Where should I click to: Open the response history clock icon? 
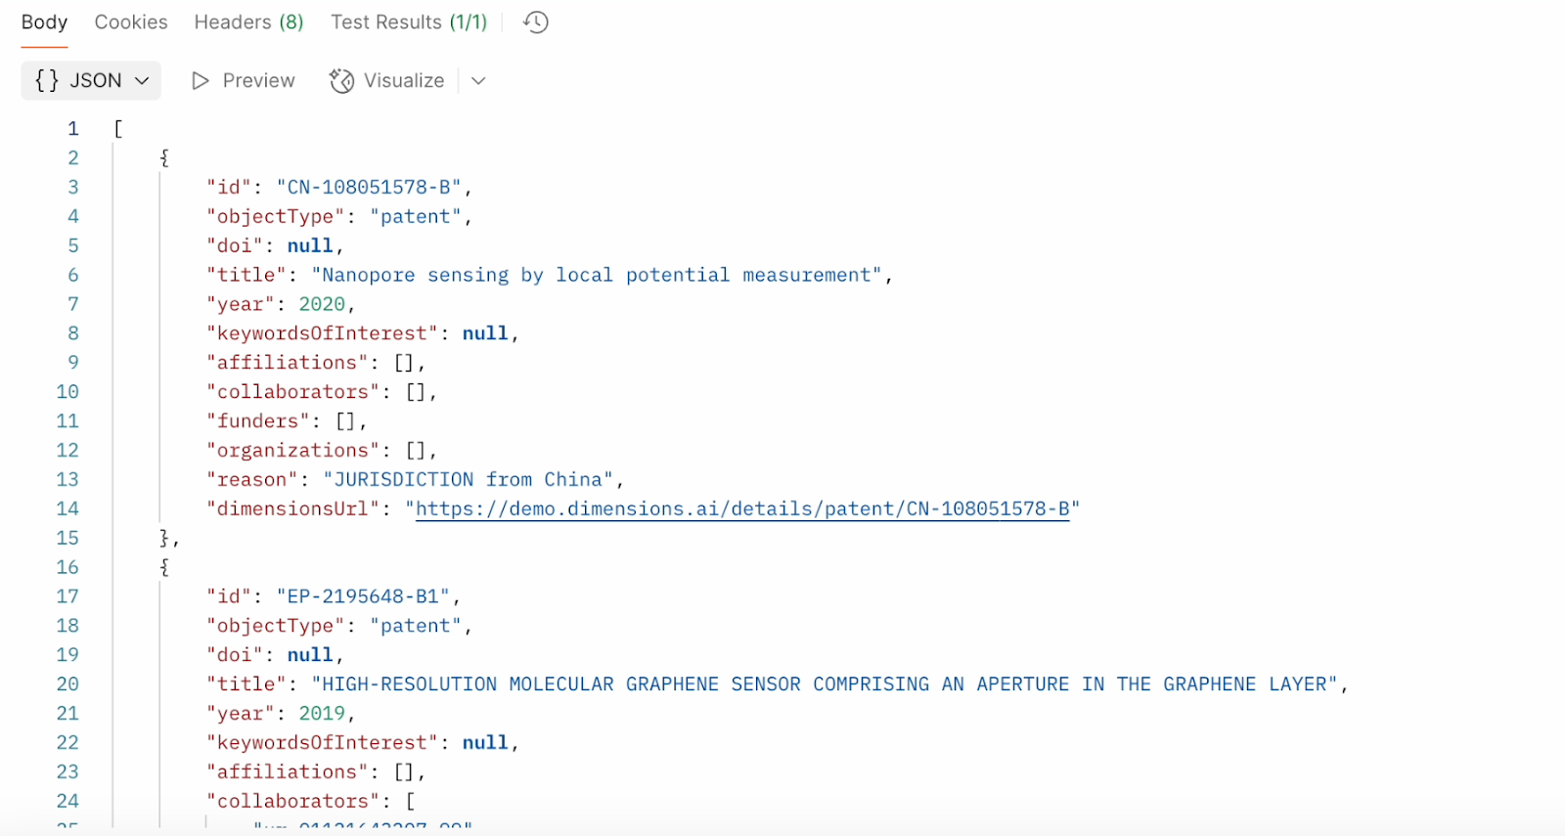tap(536, 22)
